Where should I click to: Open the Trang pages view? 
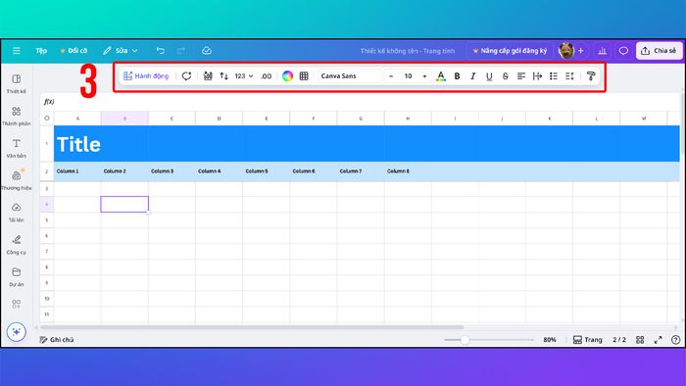588,340
